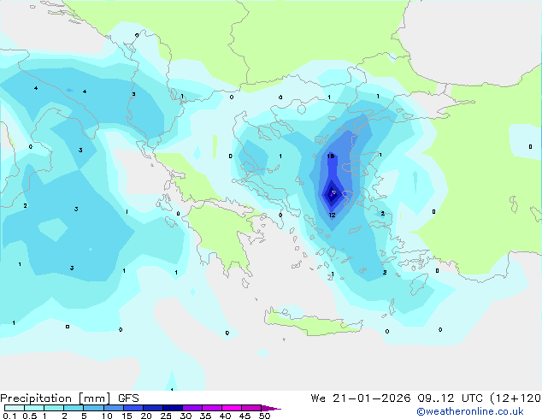Click the '0.5' legend scale label
The width and height of the screenshot is (542, 419).
(x=30, y=416)
